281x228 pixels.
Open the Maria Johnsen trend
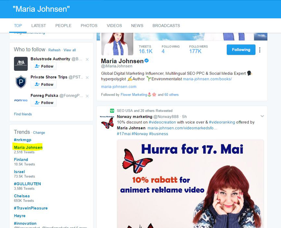point(28,147)
